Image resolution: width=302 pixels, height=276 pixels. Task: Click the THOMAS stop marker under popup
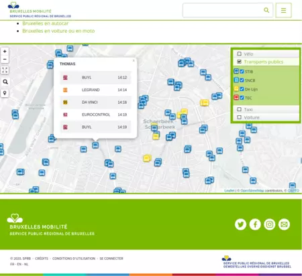click(95, 145)
